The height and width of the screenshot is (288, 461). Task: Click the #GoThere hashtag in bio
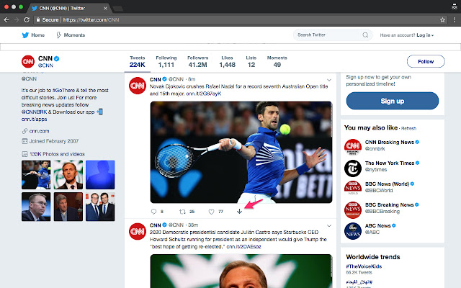[64, 91]
